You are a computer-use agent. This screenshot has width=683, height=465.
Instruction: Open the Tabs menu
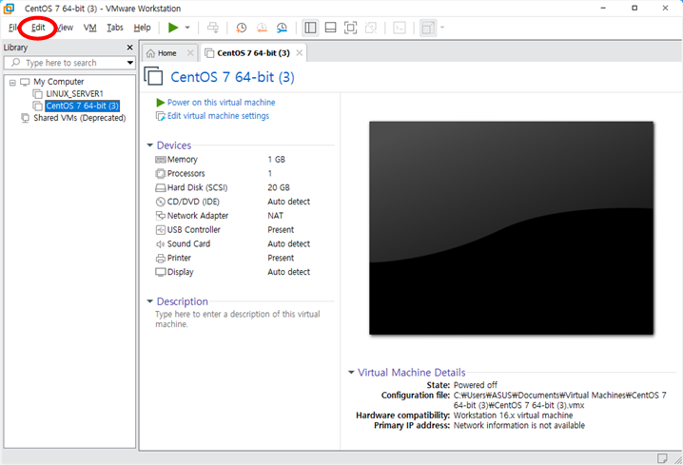tap(115, 28)
